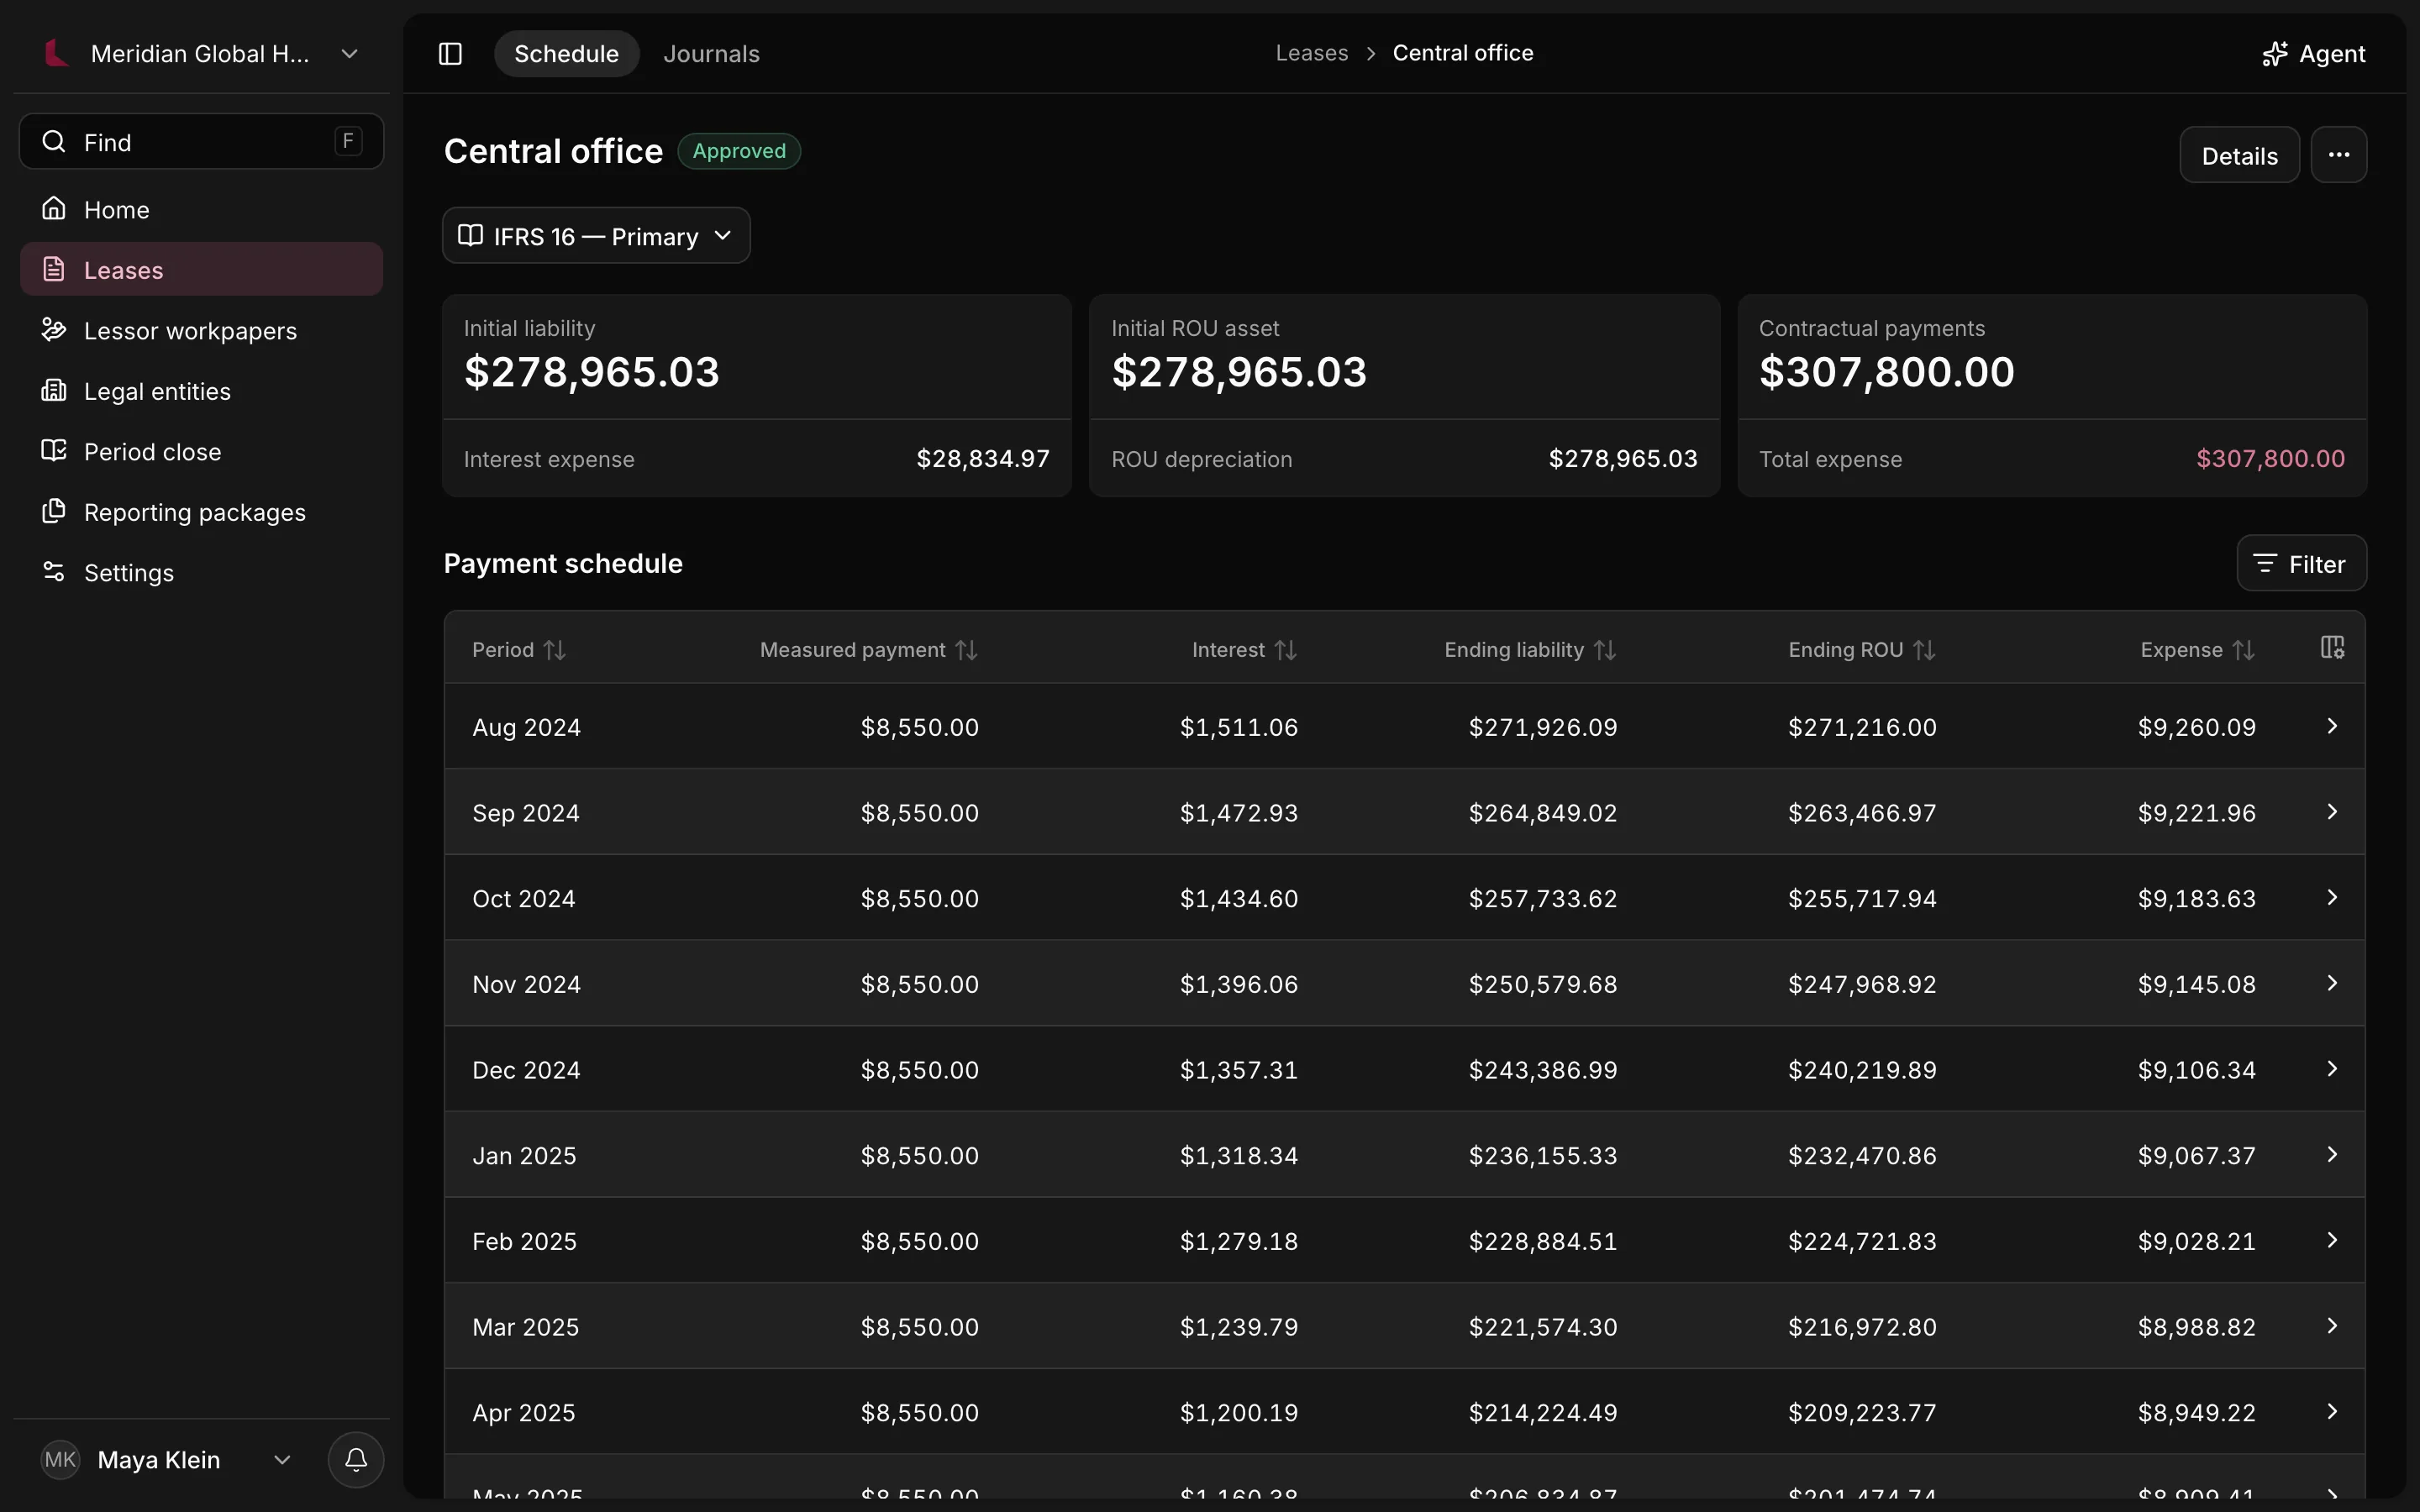Switch to the Journals tab
The width and height of the screenshot is (2420, 1512).
[x=711, y=54]
